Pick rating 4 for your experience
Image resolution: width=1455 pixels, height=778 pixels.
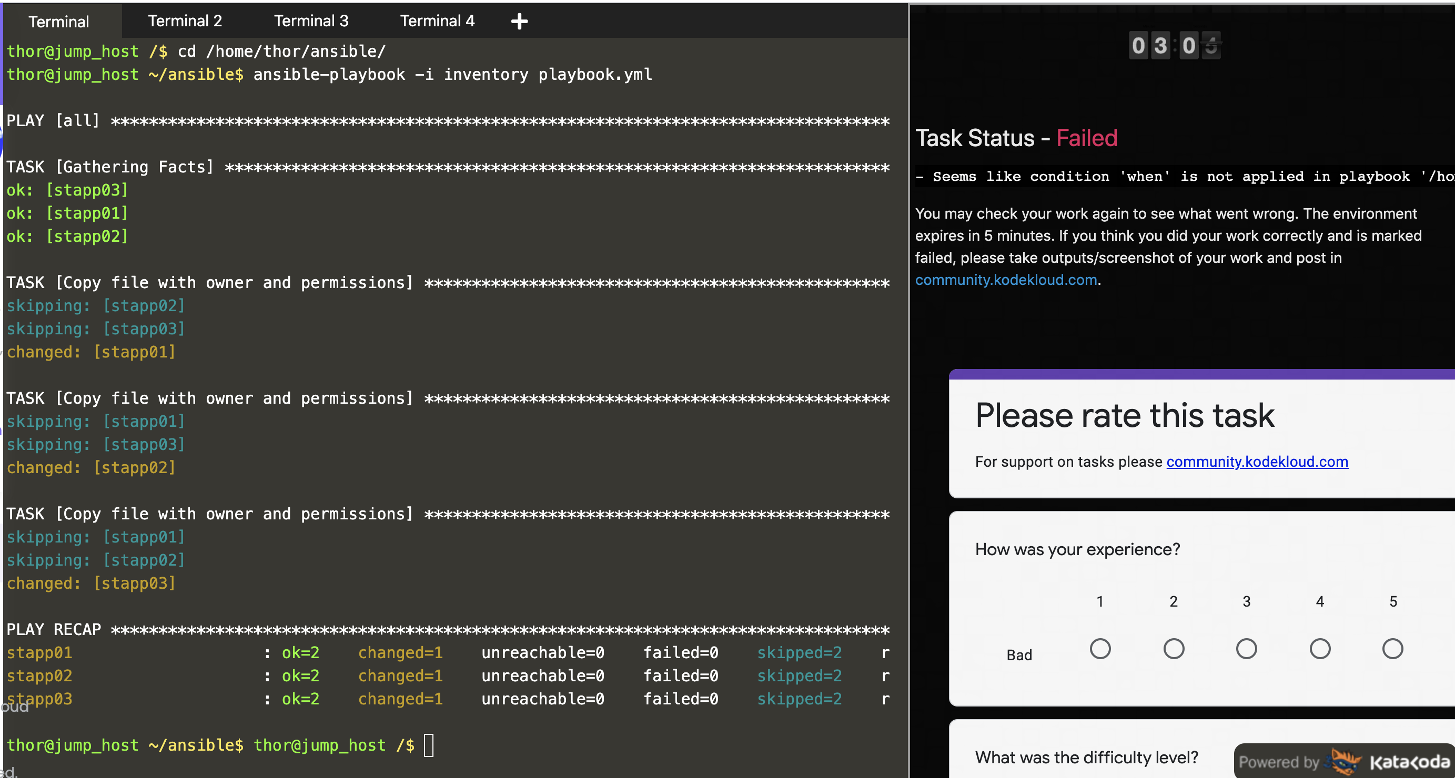click(x=1319, y=649)
